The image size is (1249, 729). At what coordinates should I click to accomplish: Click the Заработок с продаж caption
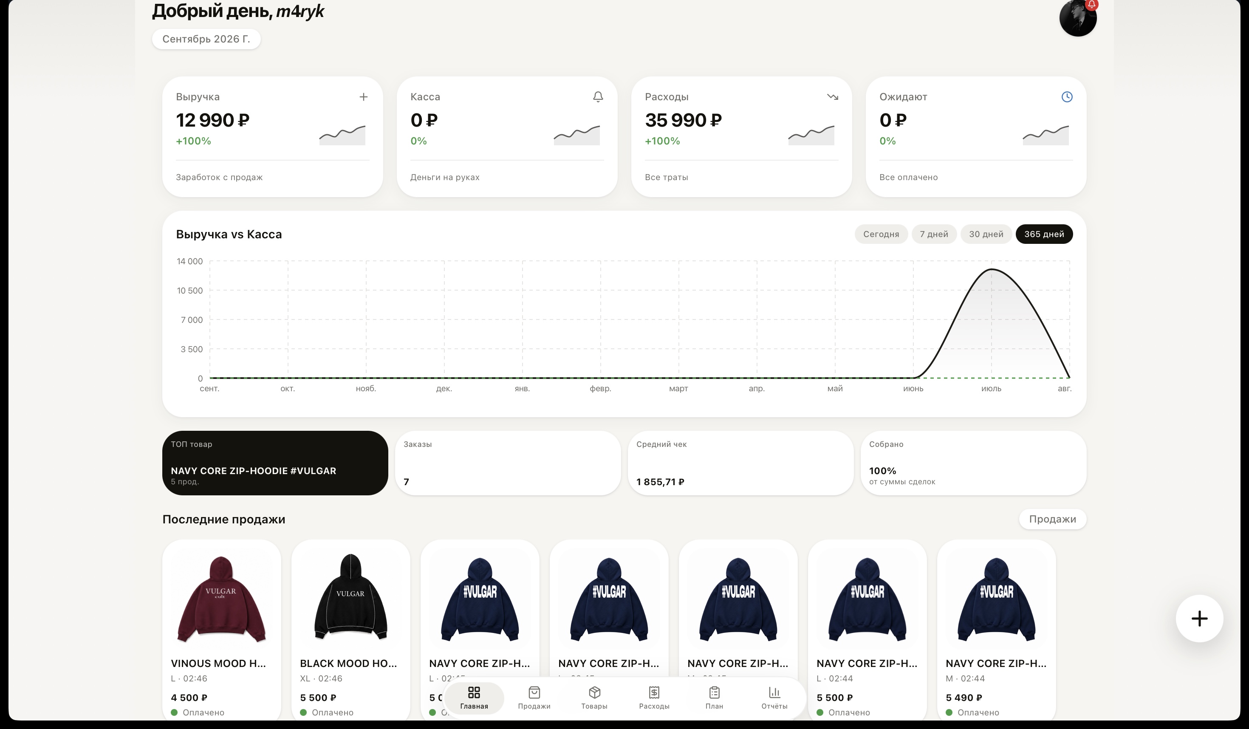click(219, 178)
